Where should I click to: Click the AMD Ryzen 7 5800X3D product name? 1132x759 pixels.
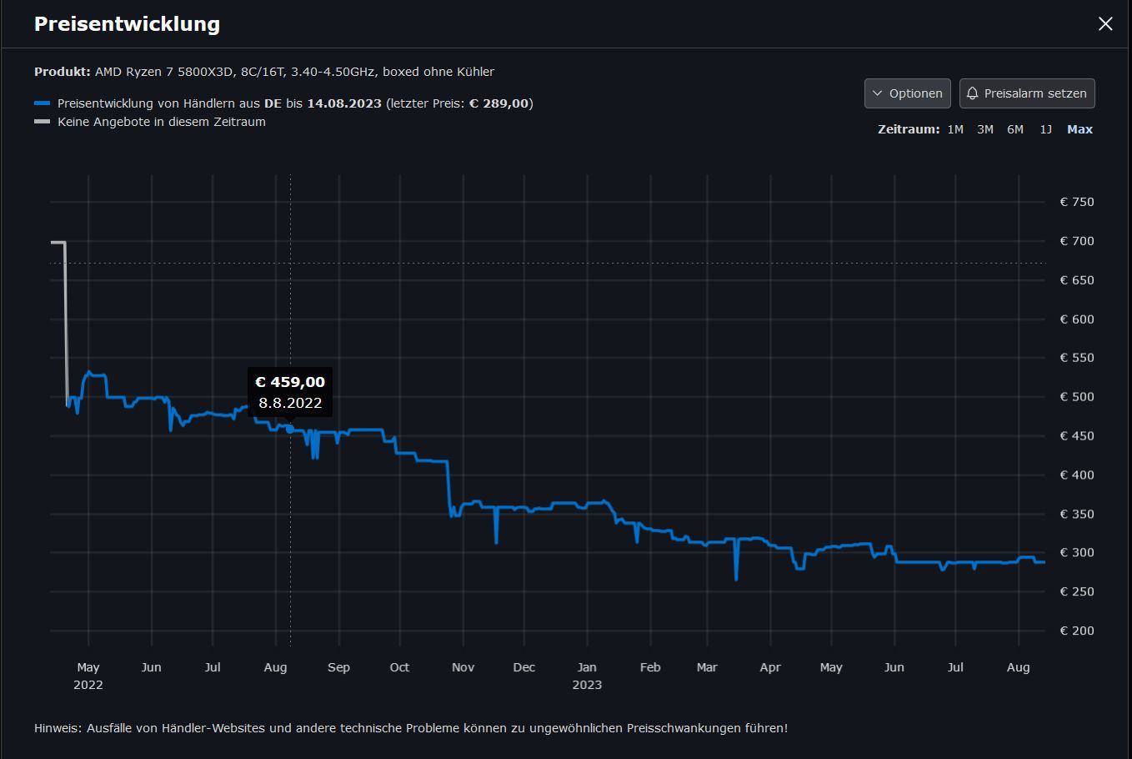[294, 72]
